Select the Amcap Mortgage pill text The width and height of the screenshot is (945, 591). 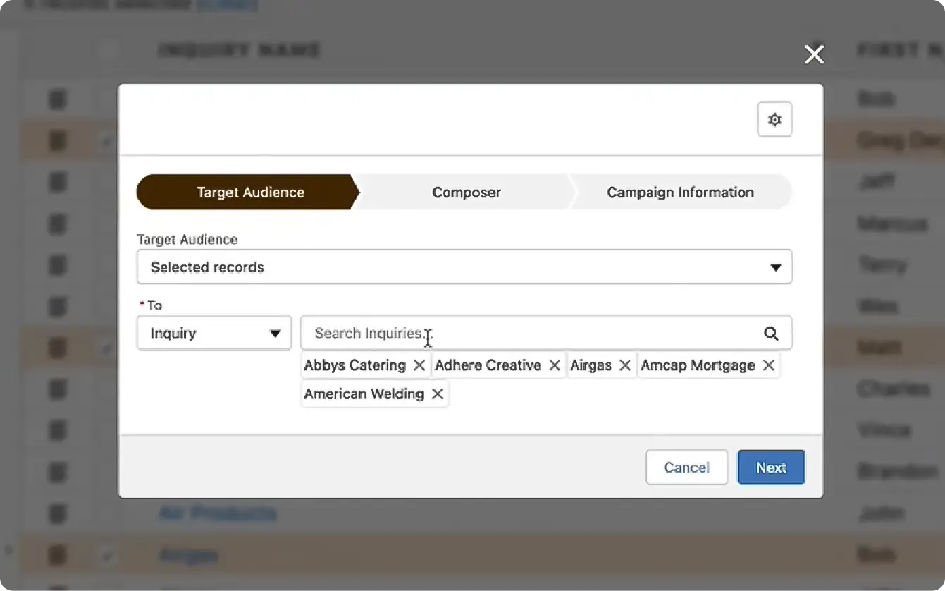[698, 365]
